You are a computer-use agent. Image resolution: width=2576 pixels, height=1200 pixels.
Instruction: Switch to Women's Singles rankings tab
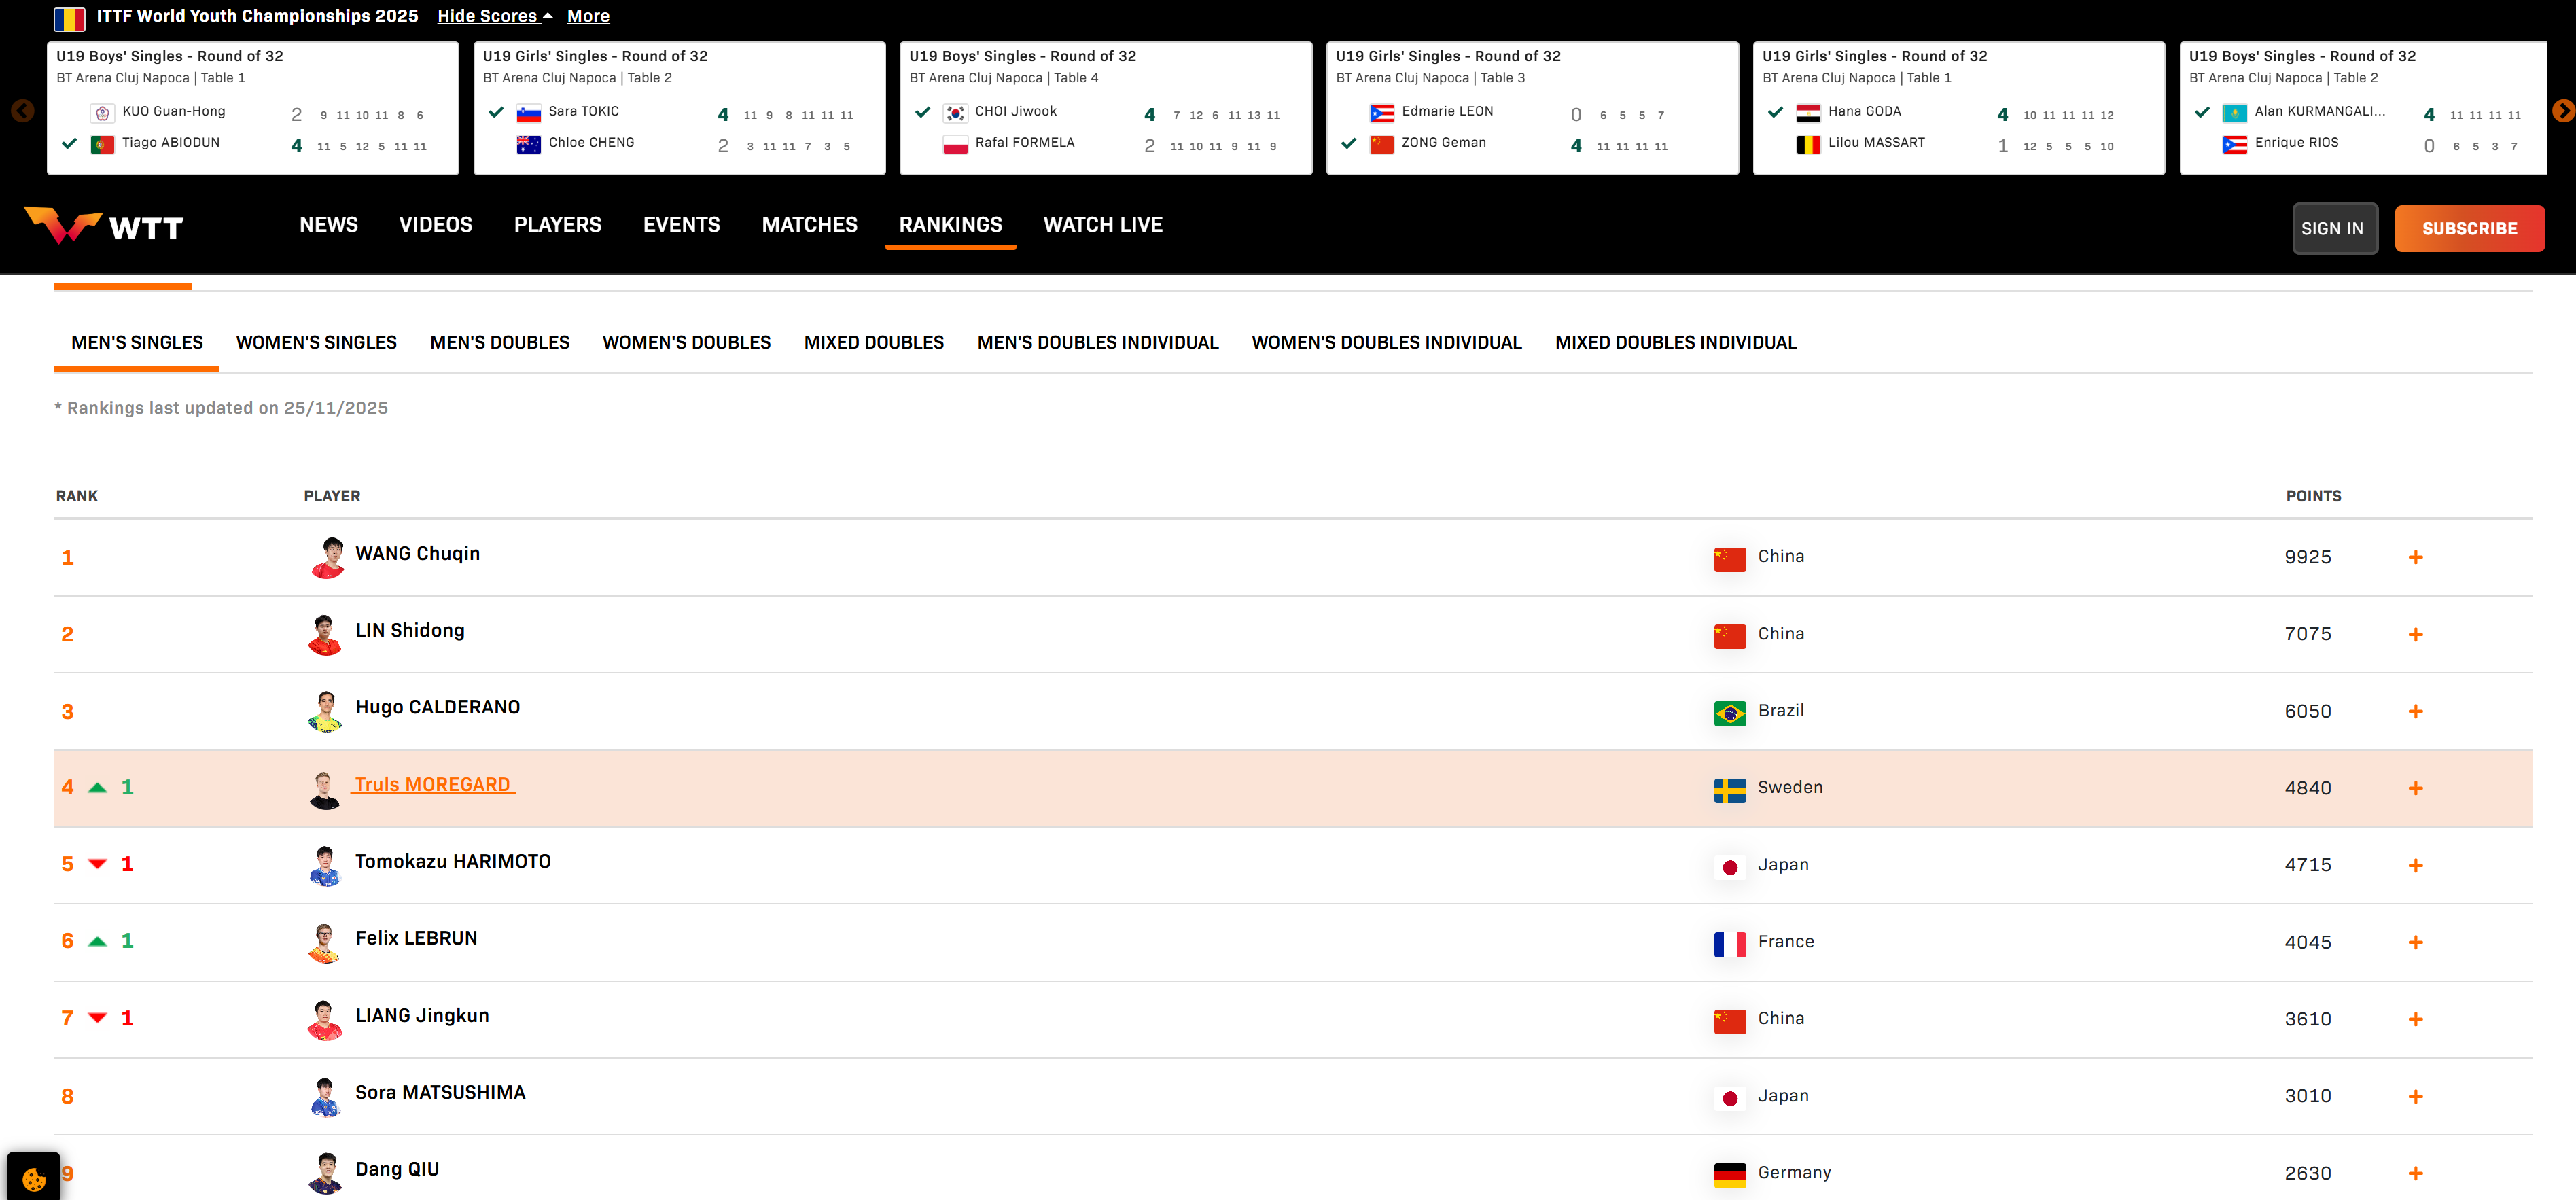(316, 342)
